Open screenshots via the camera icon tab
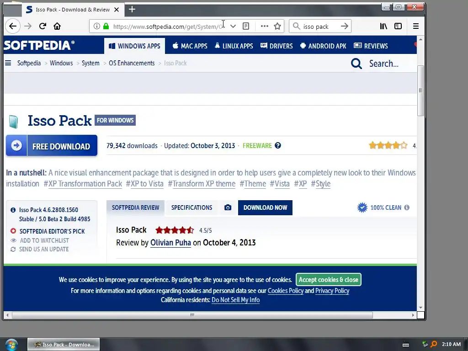 pos(228,208)
